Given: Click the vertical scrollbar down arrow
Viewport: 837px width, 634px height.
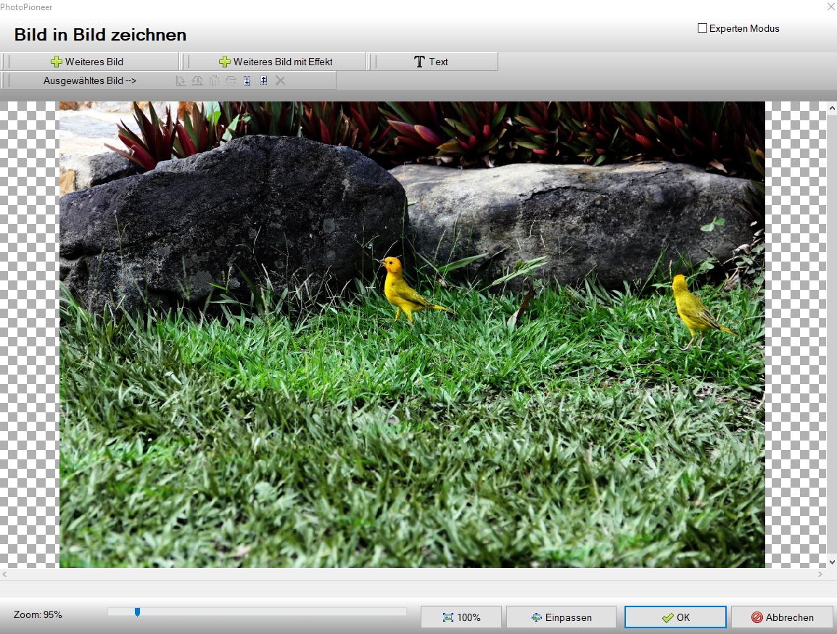Looking at the screenshot, I should [x=832, y=562].
